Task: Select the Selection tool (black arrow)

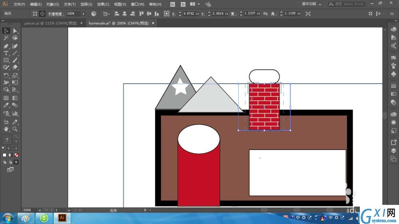Action: (6, 31)
